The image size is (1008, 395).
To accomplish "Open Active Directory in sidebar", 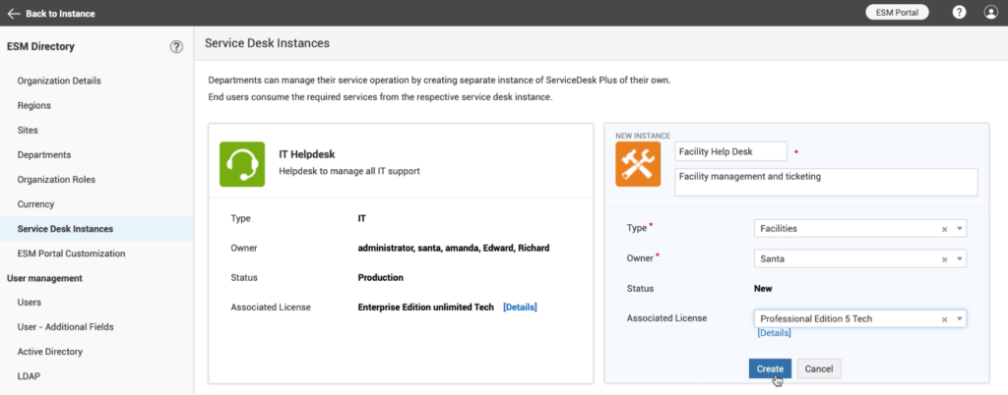I will pyautogui.click(x=50, y=352).
